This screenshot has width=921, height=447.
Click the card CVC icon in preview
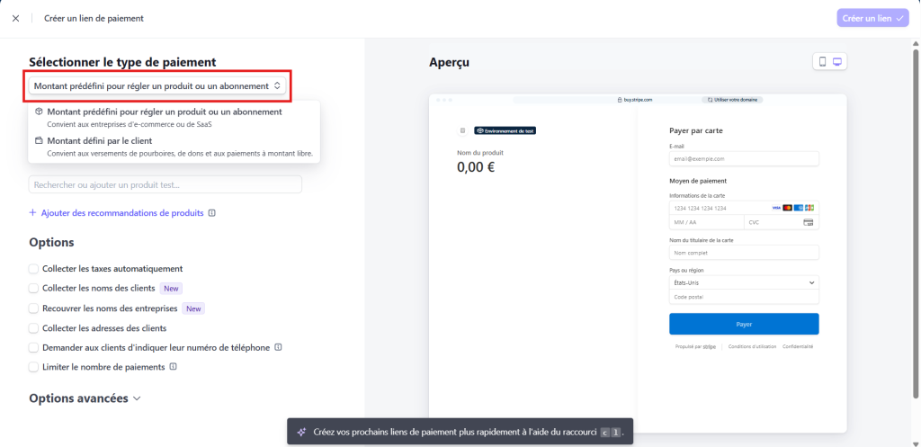click(808, 222)
